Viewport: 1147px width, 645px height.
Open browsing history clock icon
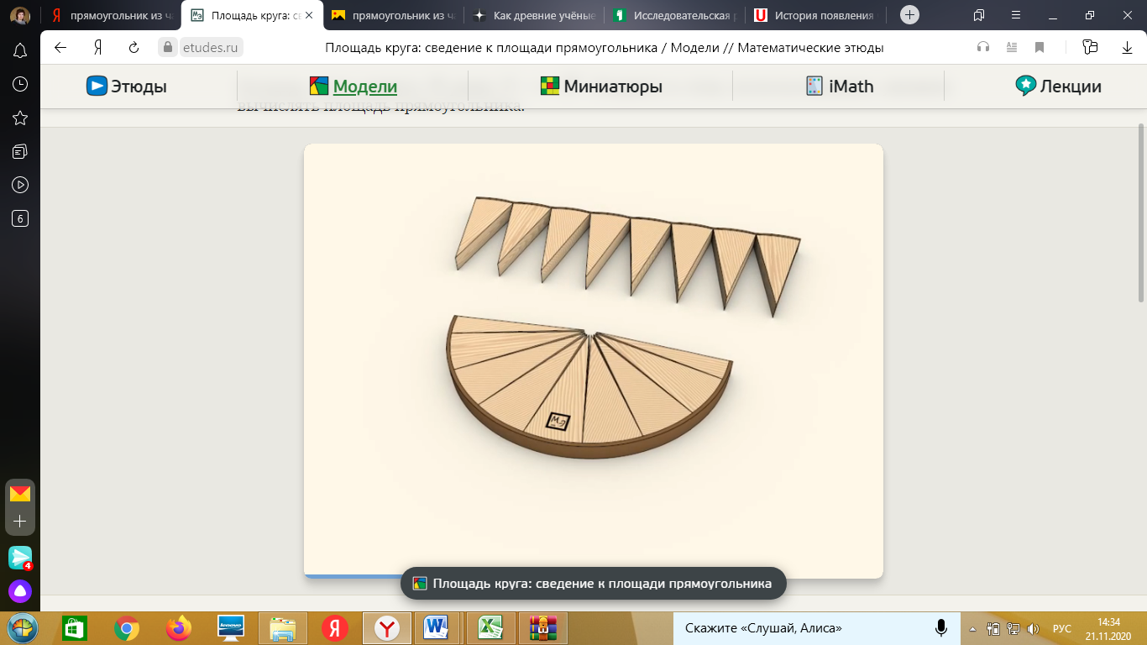pyautogui.click(x=20, y=84)
